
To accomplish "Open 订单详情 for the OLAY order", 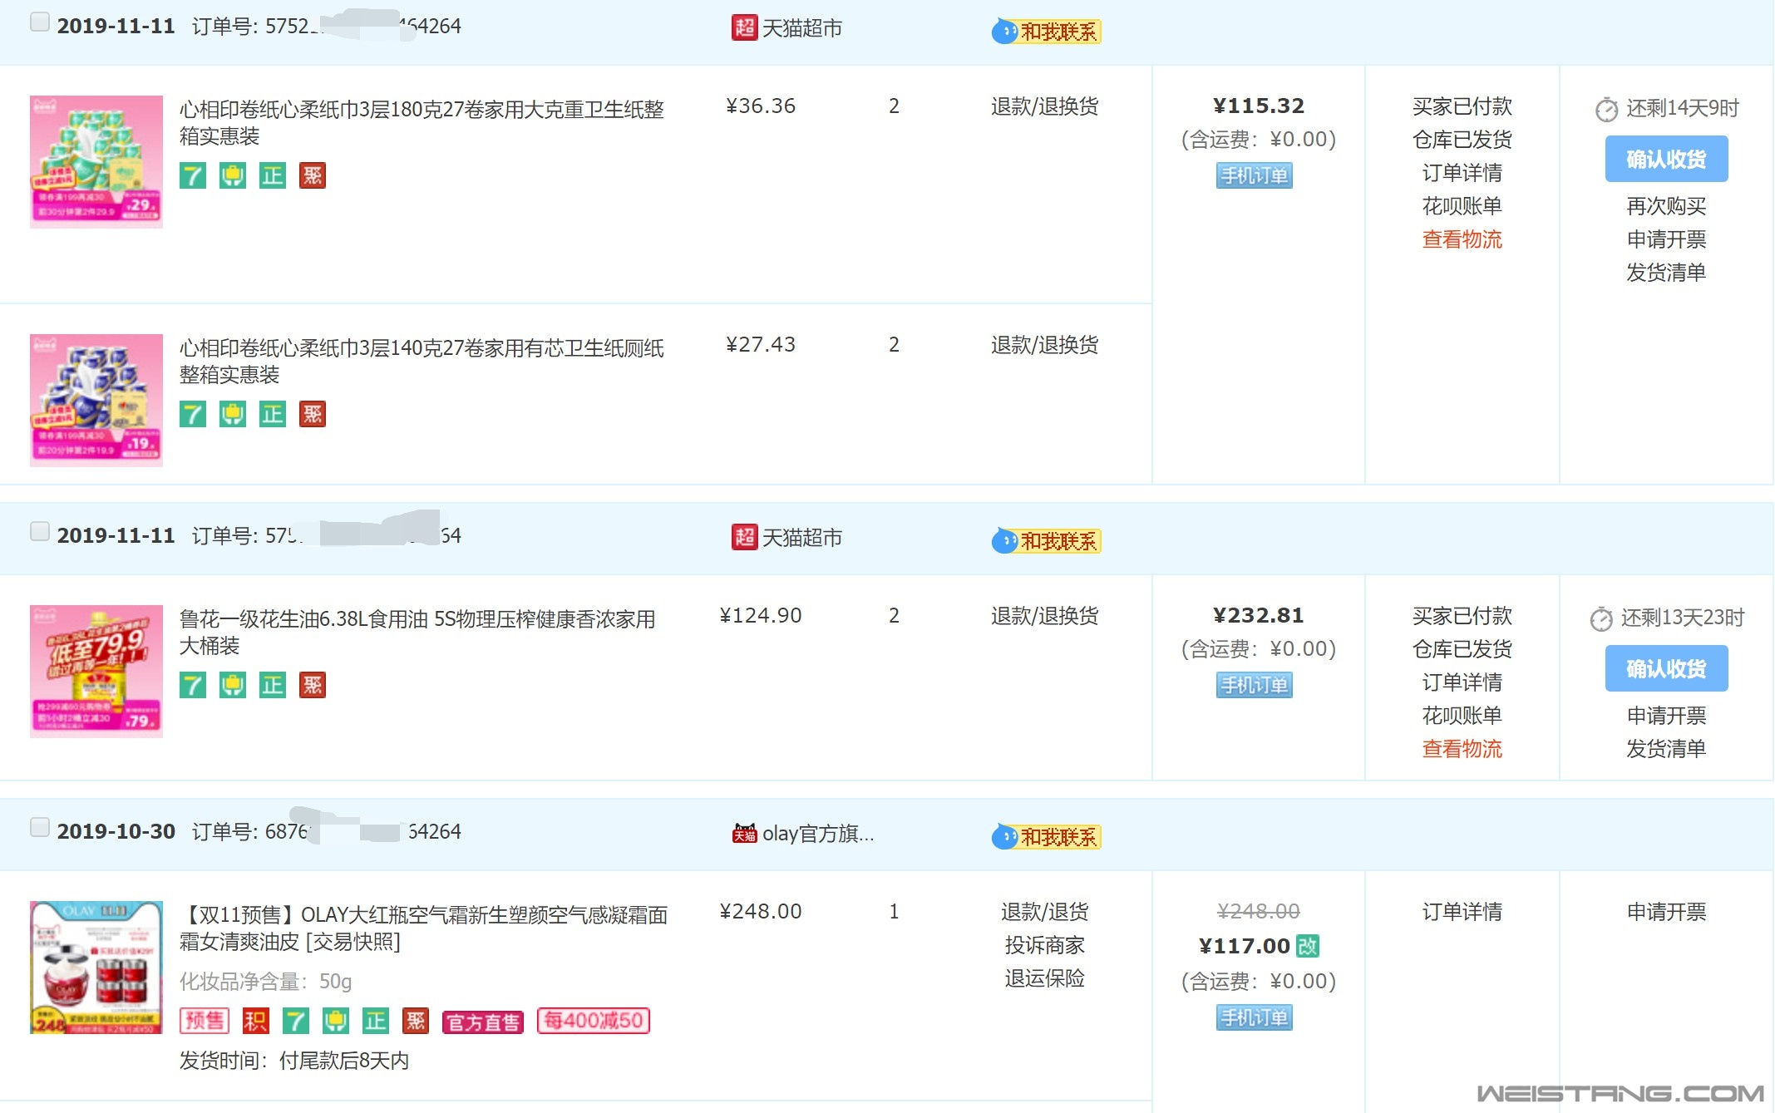I will (1462, 912).
